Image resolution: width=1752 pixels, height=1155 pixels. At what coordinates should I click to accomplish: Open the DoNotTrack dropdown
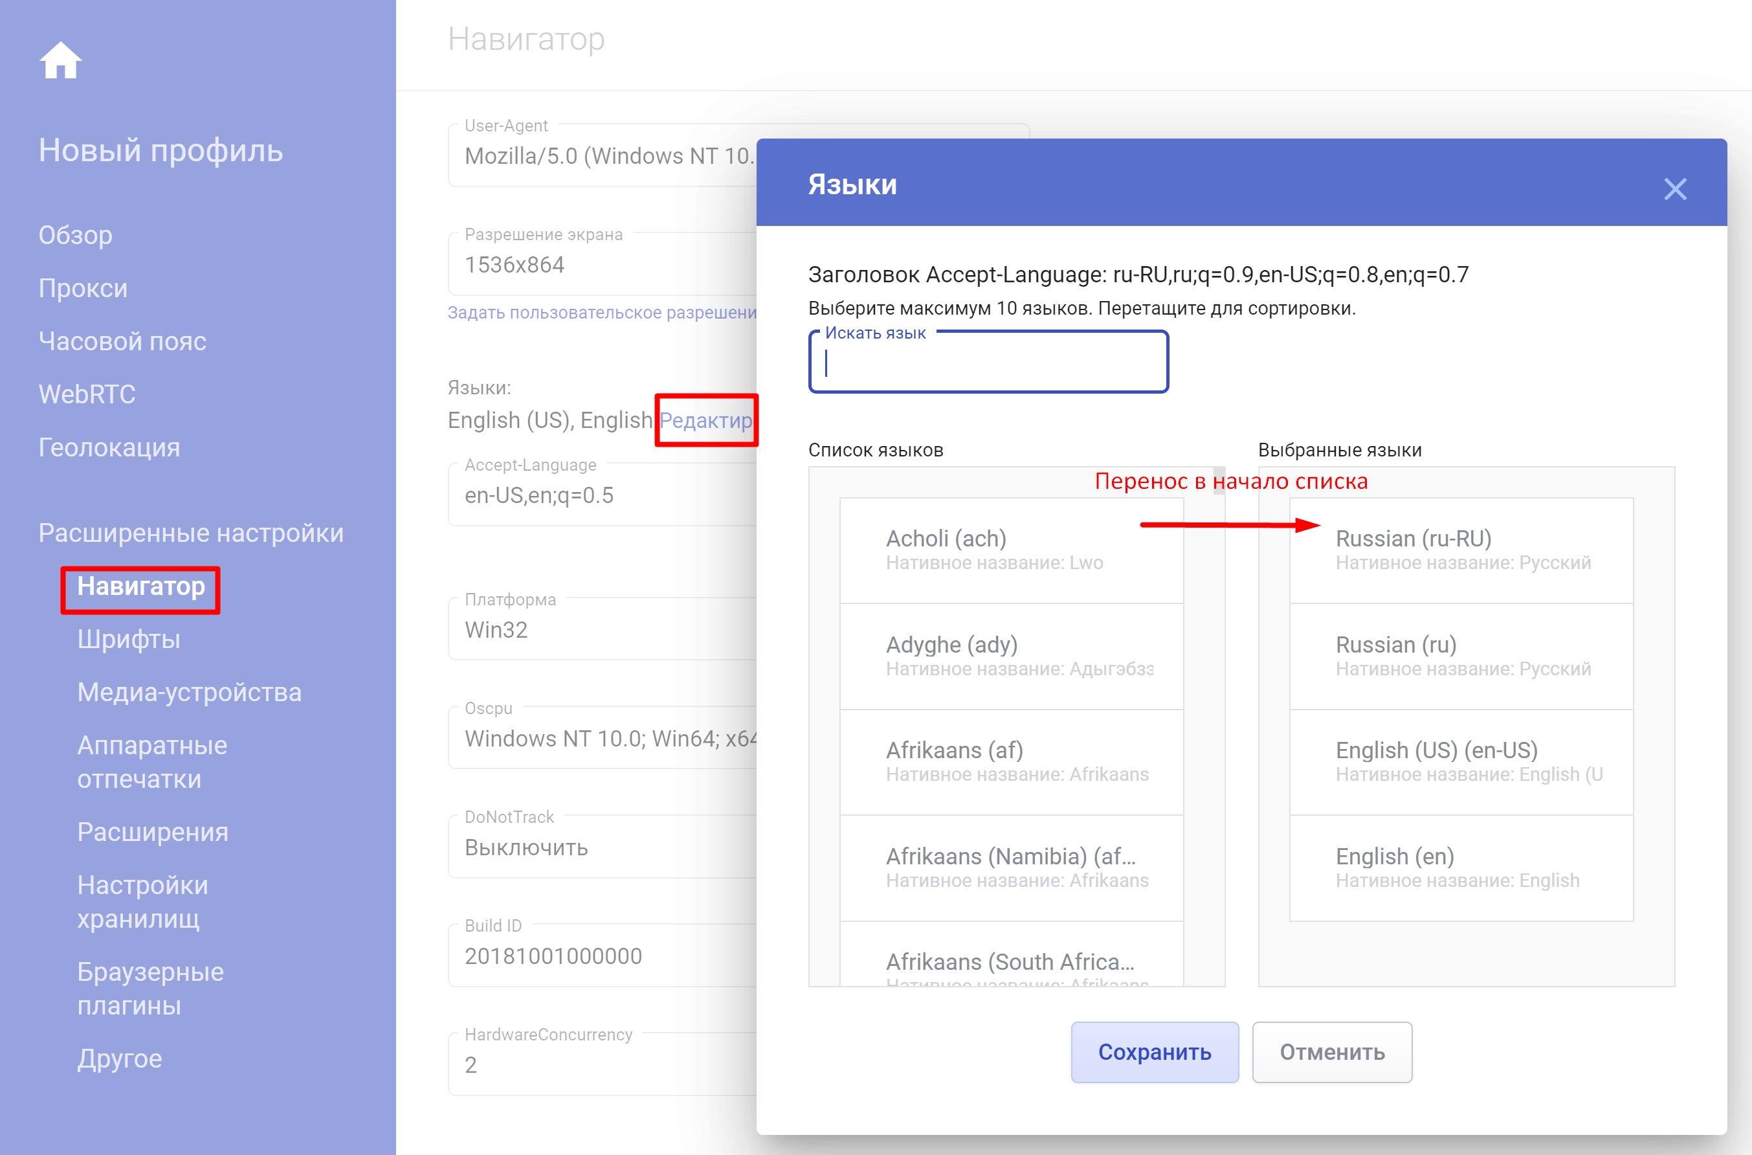pos(602,847)
